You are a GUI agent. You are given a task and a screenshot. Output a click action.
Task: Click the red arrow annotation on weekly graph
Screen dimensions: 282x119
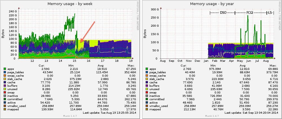click(x=87, y=32)
